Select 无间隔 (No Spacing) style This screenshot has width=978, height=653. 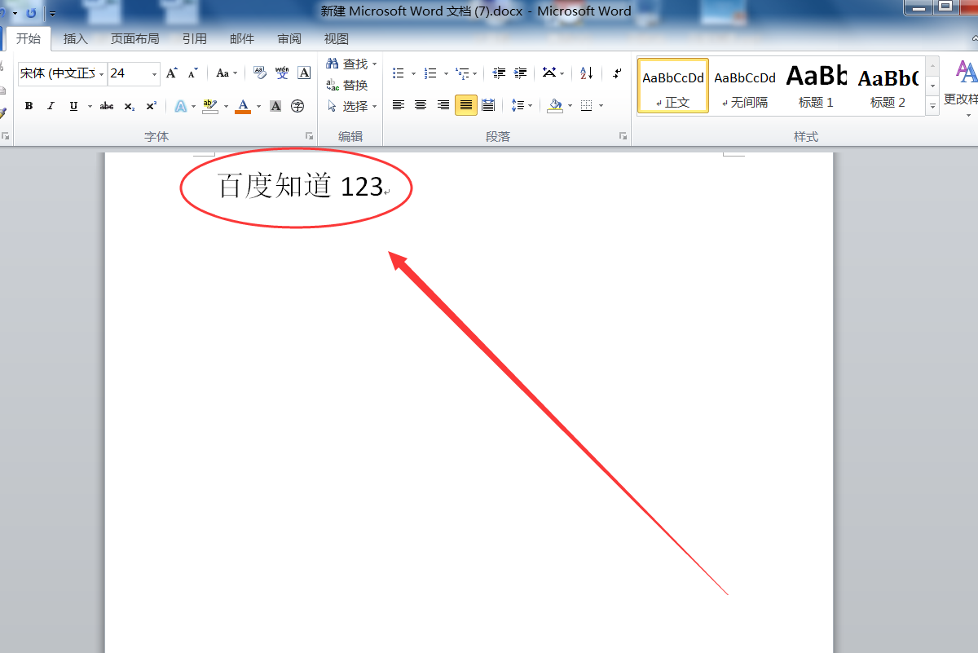[745, 86]
